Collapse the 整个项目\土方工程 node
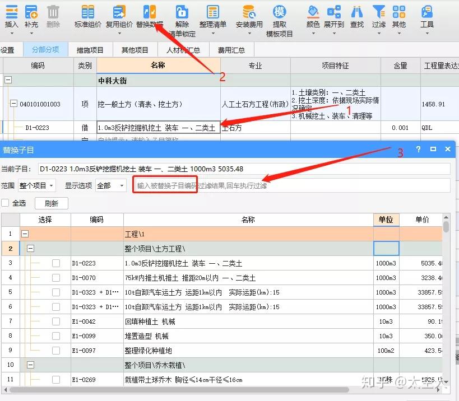 click(30, 249)
